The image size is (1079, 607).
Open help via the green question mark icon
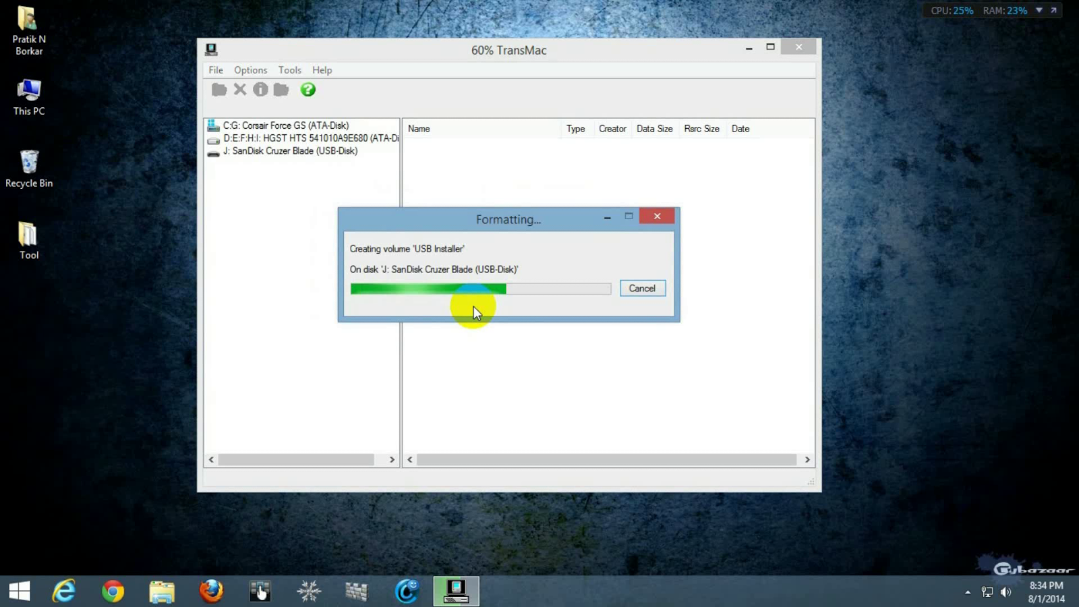[308, 90]
